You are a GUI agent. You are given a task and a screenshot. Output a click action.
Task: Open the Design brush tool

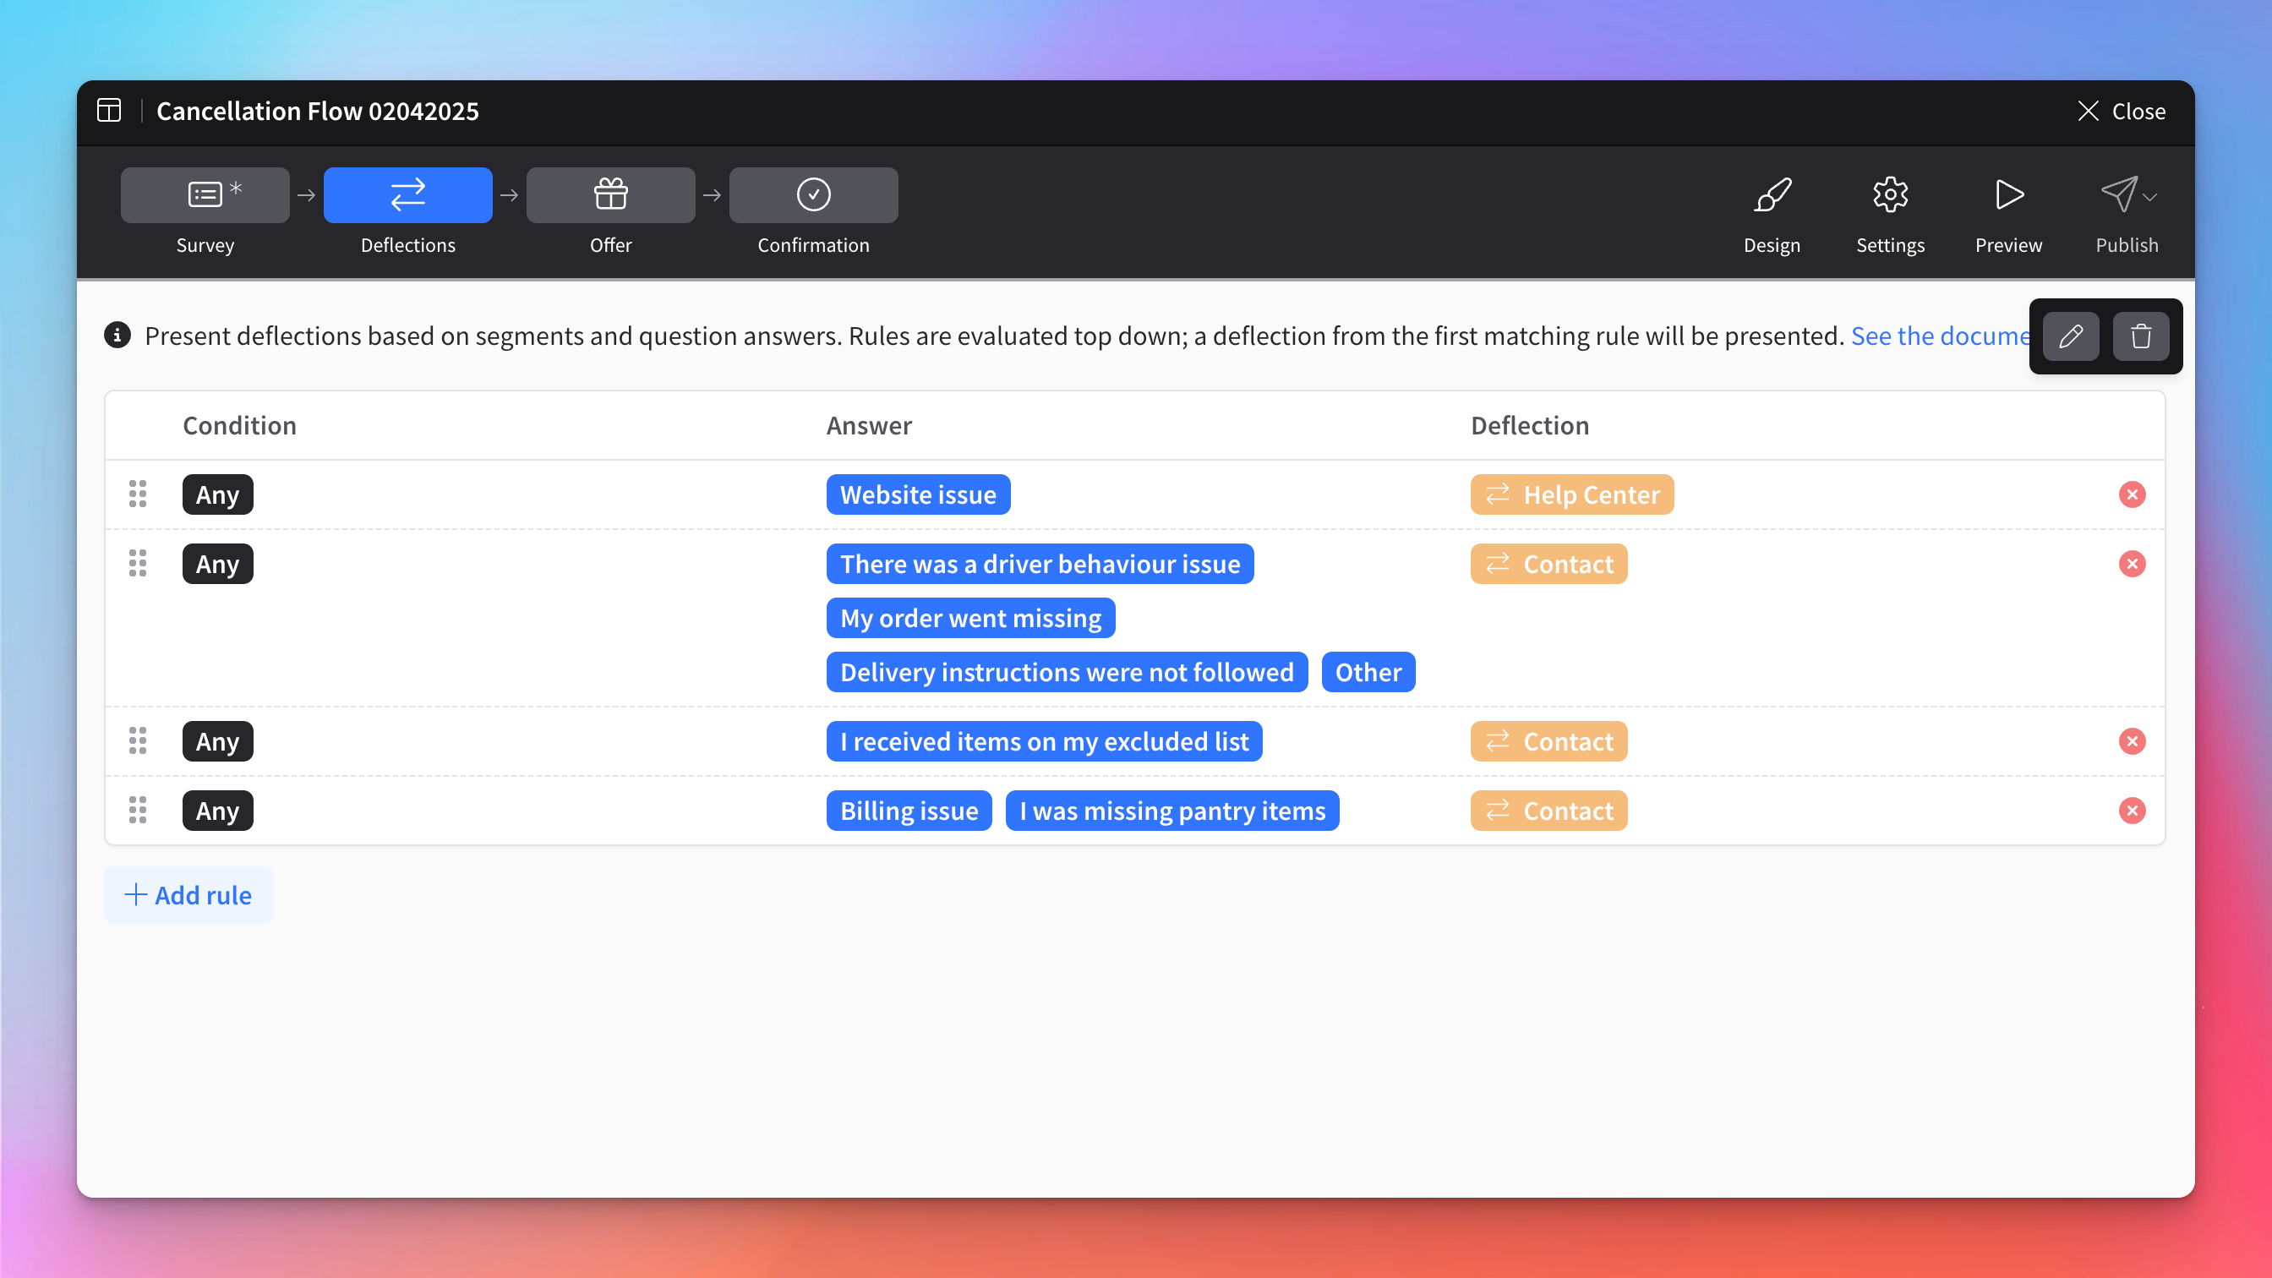(1772, 195)
